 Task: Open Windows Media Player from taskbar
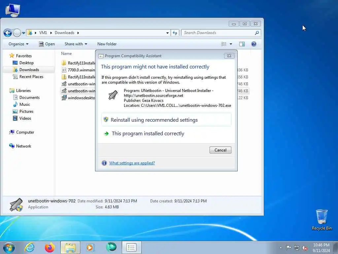coord(90,247)
